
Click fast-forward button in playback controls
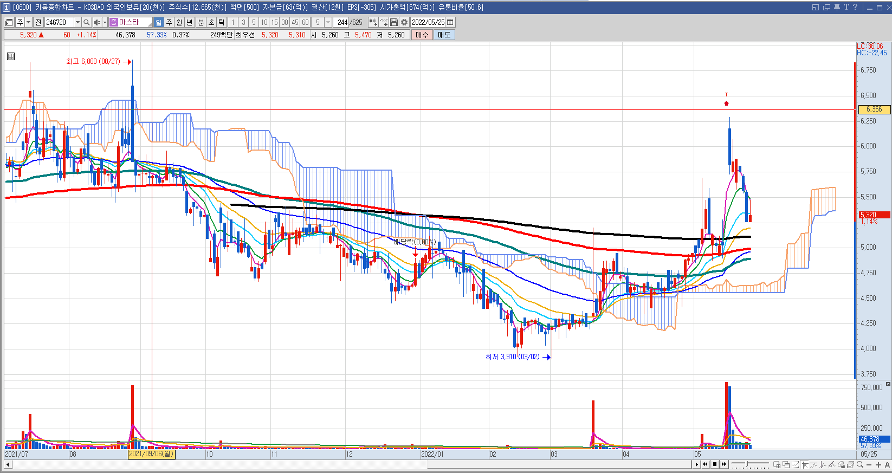point(724,464)
